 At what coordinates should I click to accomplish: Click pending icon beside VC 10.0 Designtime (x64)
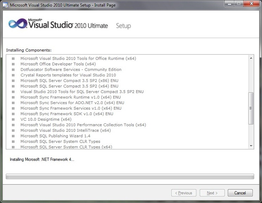click(13, 120)
